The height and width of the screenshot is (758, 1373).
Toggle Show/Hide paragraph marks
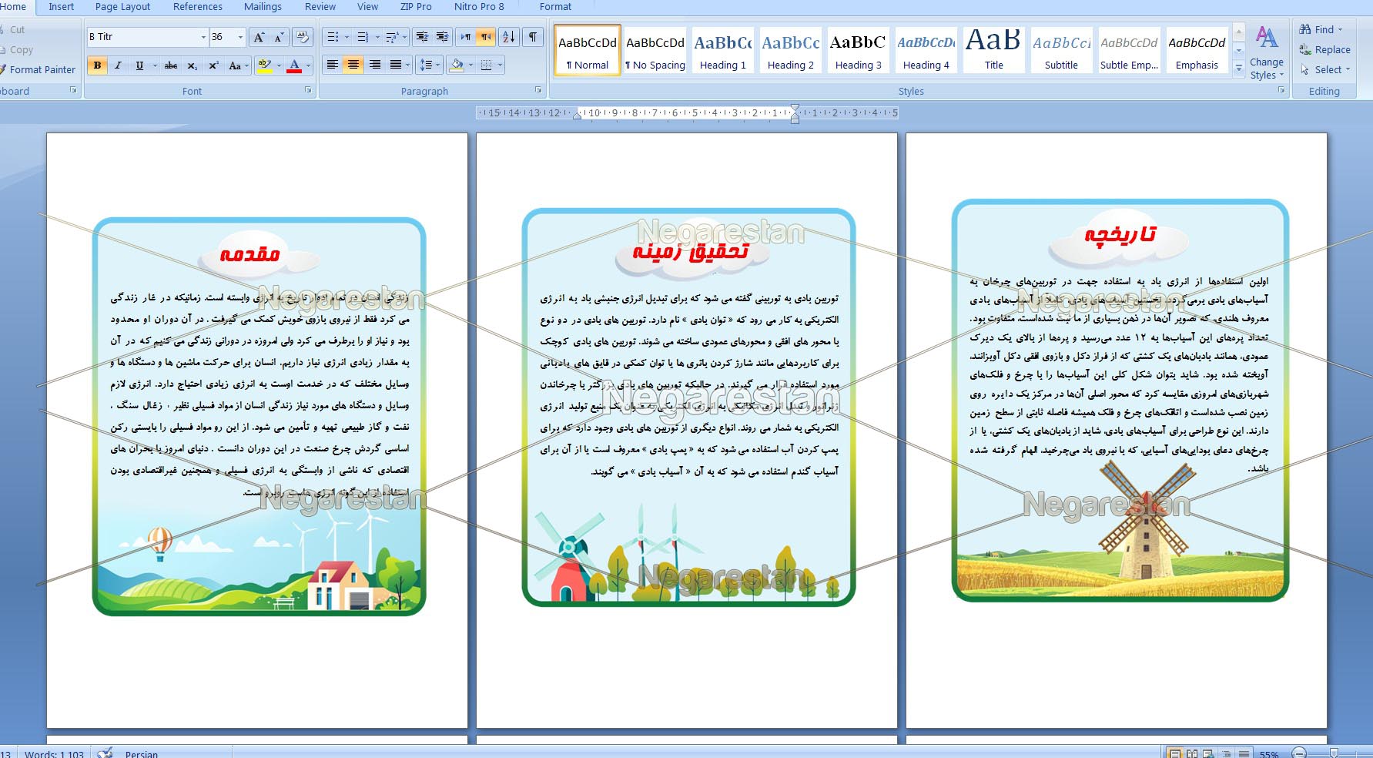pyautogui.click(x=533, y=37)
